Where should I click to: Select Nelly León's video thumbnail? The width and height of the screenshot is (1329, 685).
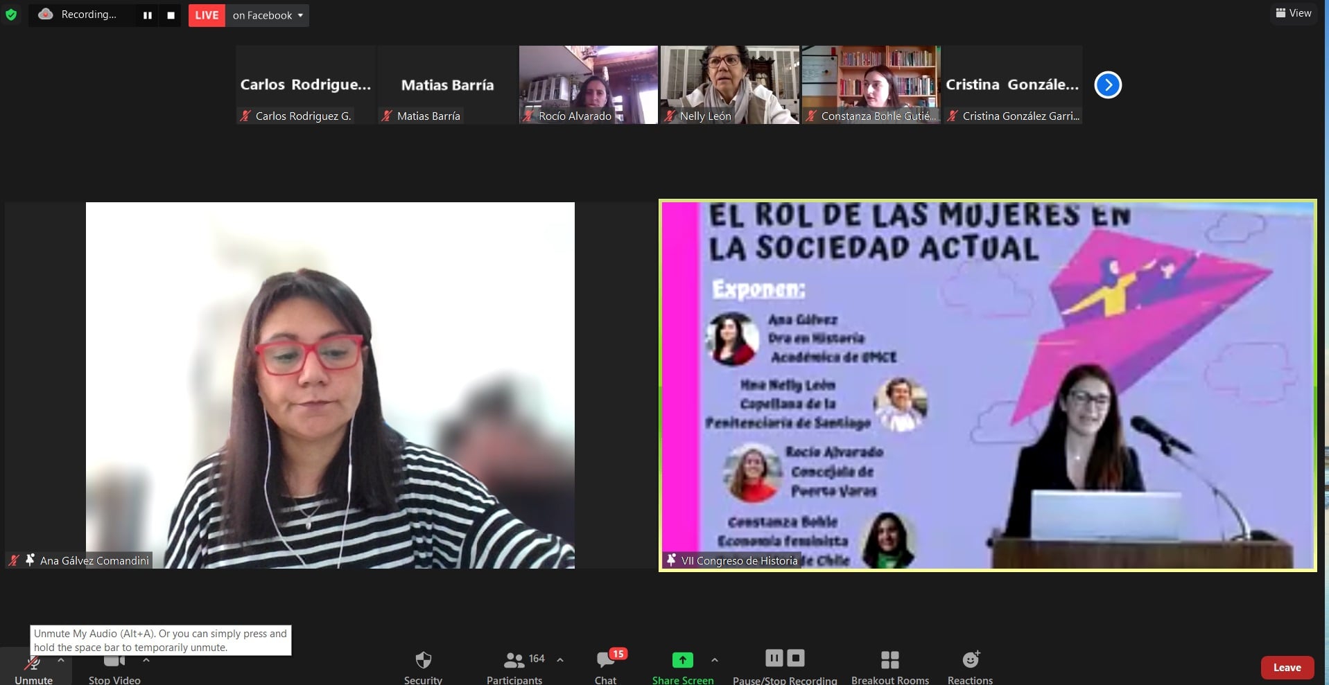click(x=729, y=84)
